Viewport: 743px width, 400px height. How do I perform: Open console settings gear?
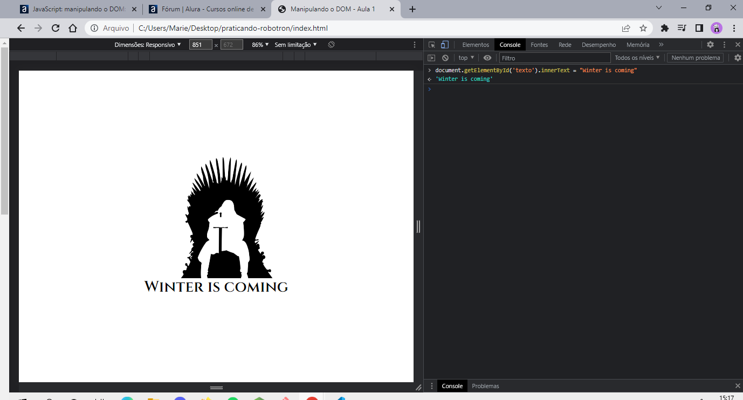point(738,58)
